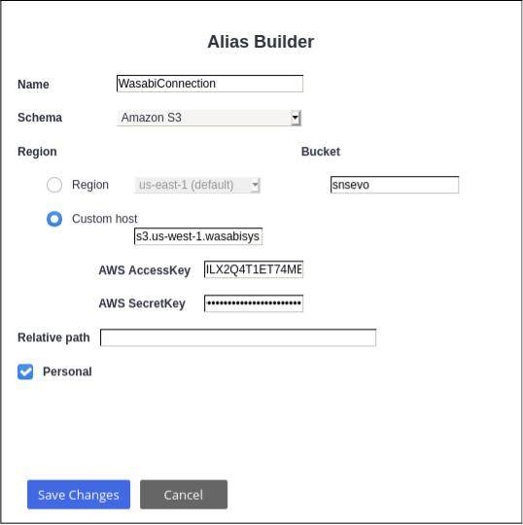523x525 pixels.
Task: Click the Save Changes button
Action: click(79, 495)
